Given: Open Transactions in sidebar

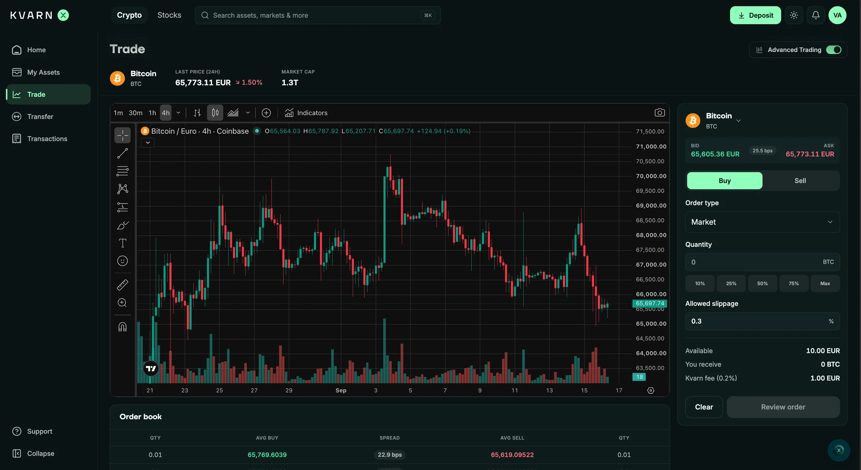Looking at the screenshot, I should [48, 139].
